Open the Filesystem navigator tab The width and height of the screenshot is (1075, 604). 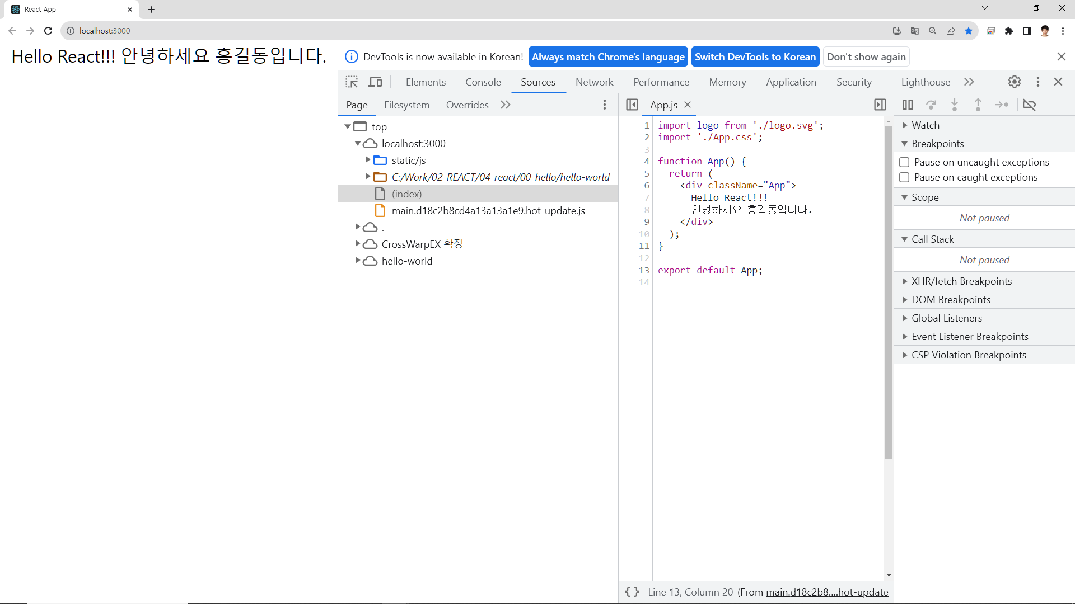point(406,105)
